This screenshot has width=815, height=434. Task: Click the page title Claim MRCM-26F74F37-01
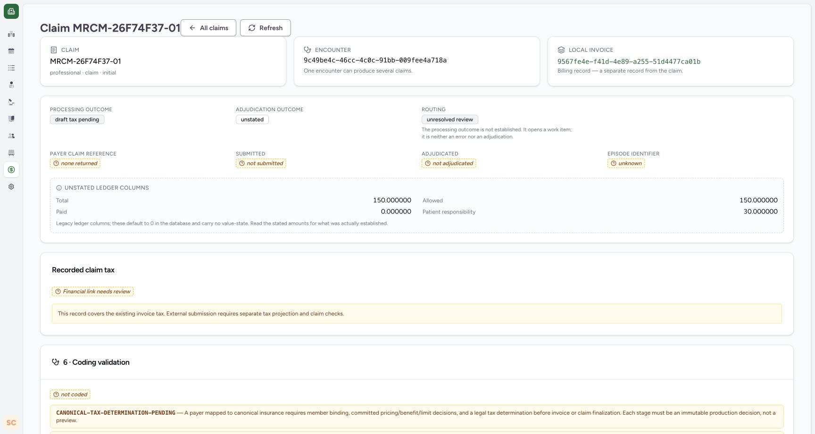(110, 28)
